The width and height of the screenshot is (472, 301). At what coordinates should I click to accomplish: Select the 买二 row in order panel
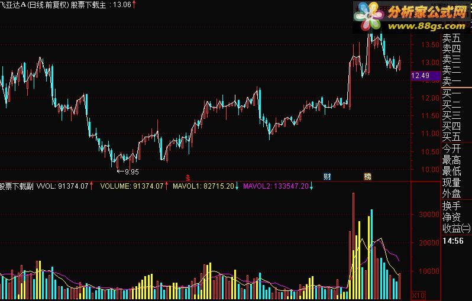coord(451,105)
